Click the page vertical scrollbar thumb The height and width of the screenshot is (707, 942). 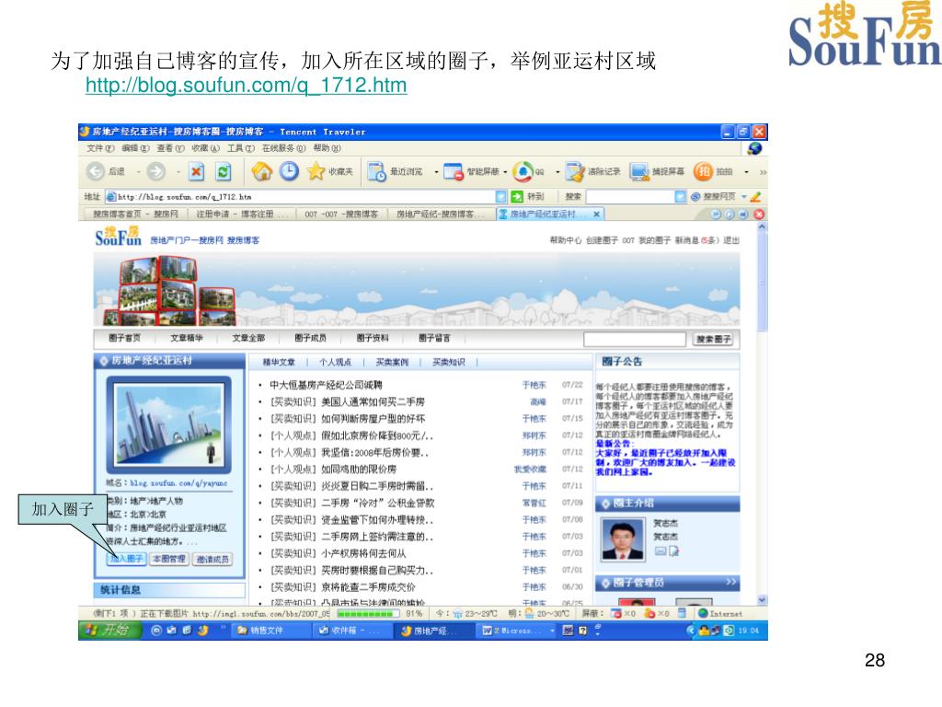[763, 282]
